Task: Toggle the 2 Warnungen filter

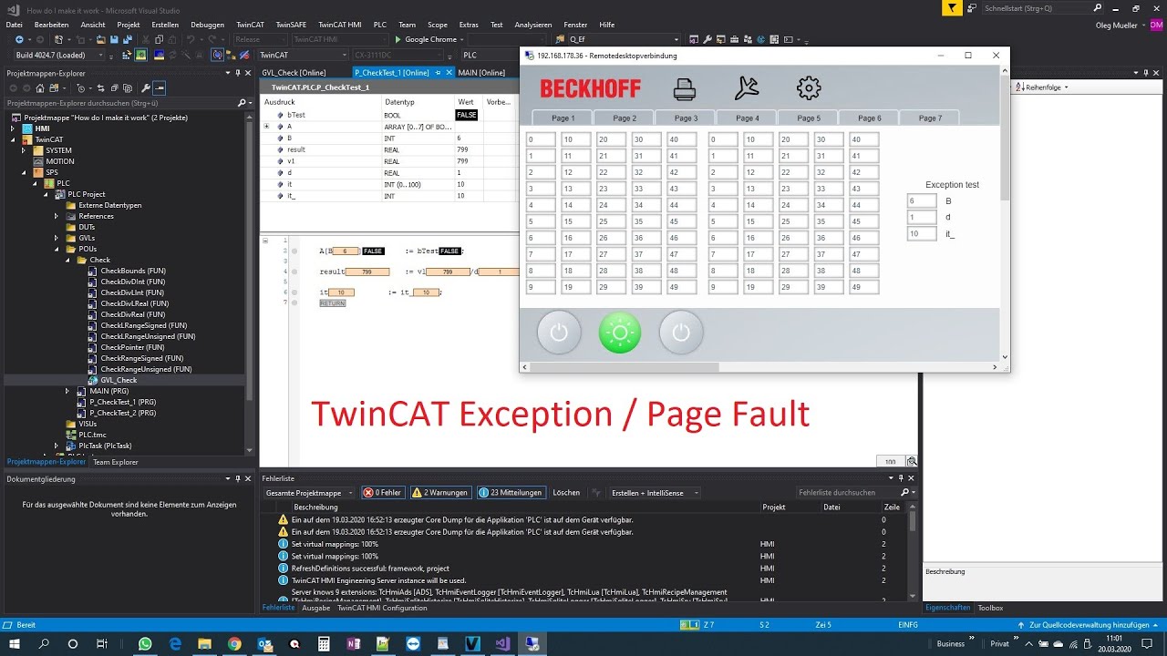Action: [440, 493]
